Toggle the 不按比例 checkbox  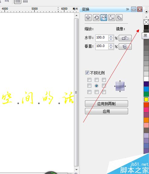pyautogui.click(x=87, y=73)
